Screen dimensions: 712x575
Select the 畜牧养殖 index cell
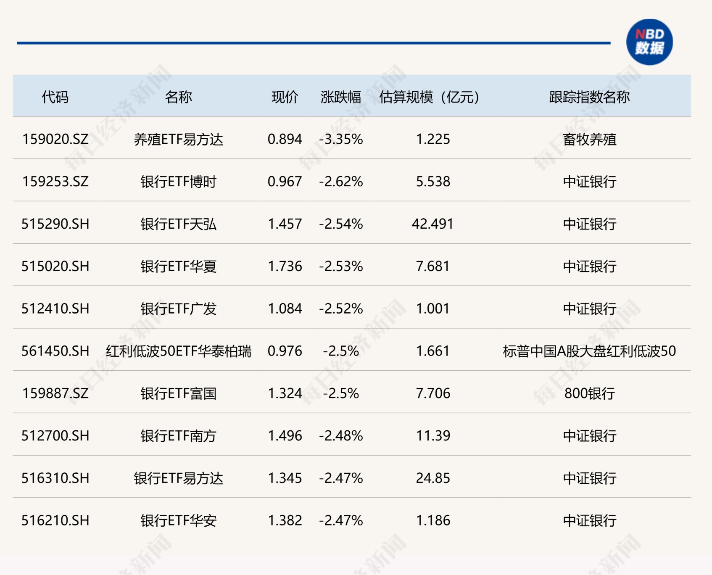(x=589, y=139)
